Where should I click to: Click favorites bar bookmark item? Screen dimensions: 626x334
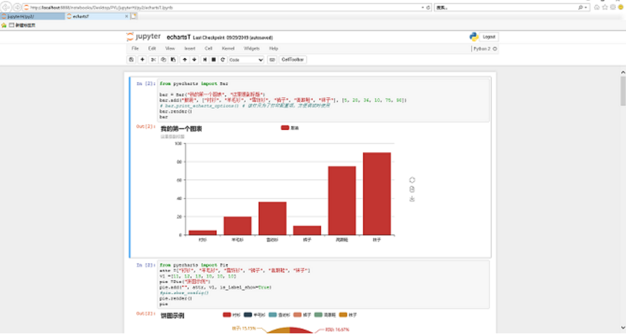tap(23, 25)
